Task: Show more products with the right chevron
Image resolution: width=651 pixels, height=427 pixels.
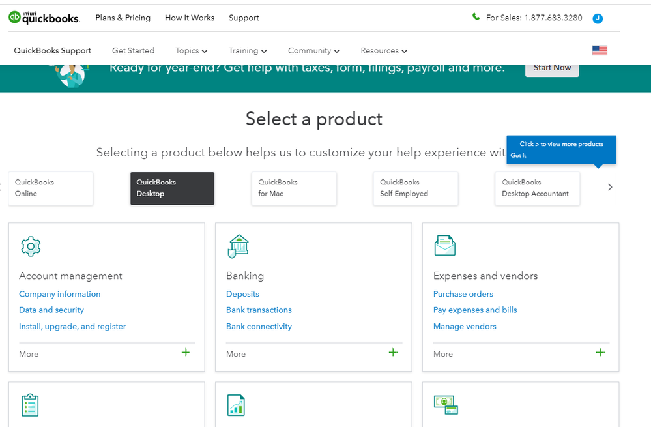Action: 610,187
